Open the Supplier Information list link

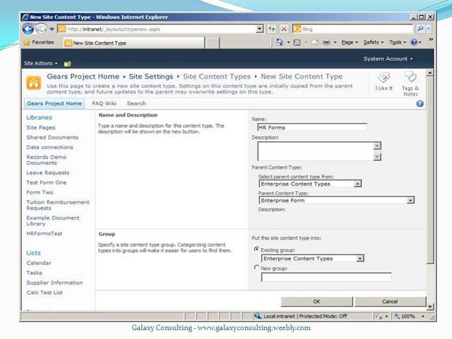55,283
